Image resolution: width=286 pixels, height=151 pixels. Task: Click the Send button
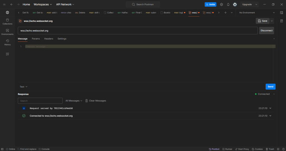270,87
